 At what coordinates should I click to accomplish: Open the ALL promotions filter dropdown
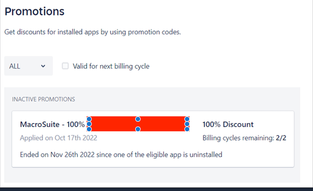click(28, 66)
